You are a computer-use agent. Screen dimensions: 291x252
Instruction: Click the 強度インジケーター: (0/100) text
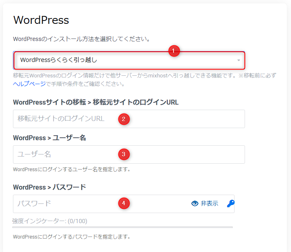[50, 221]
